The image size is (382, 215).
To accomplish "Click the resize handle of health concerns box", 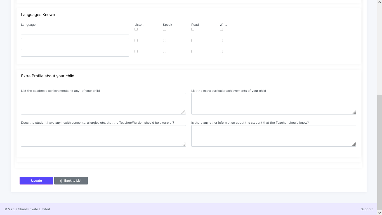I will pyautogui.click(x=183, y=144).
